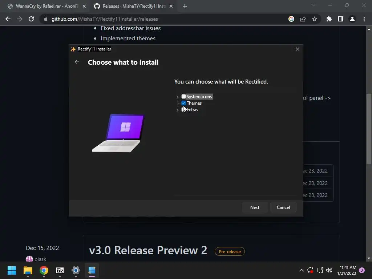The height and width of the screenshot is (279, 372).
Task: Click Next in the installer
Action: coord(255,207)
